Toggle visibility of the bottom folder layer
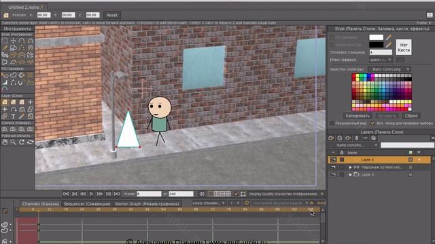Screen dimensions: 435x244 click(x=333, y=175)
